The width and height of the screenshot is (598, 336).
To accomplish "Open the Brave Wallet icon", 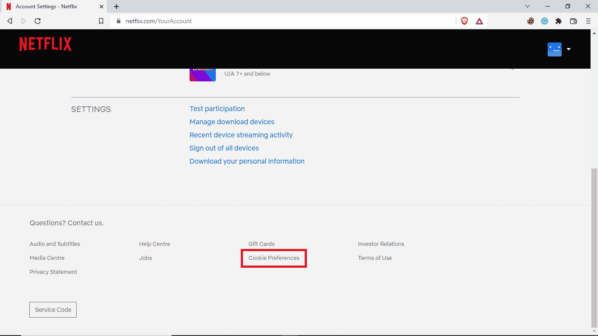I will point(573,21).
